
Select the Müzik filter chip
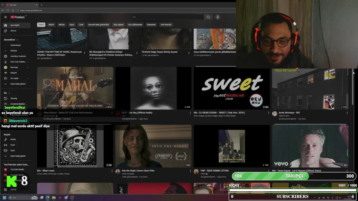51,25
